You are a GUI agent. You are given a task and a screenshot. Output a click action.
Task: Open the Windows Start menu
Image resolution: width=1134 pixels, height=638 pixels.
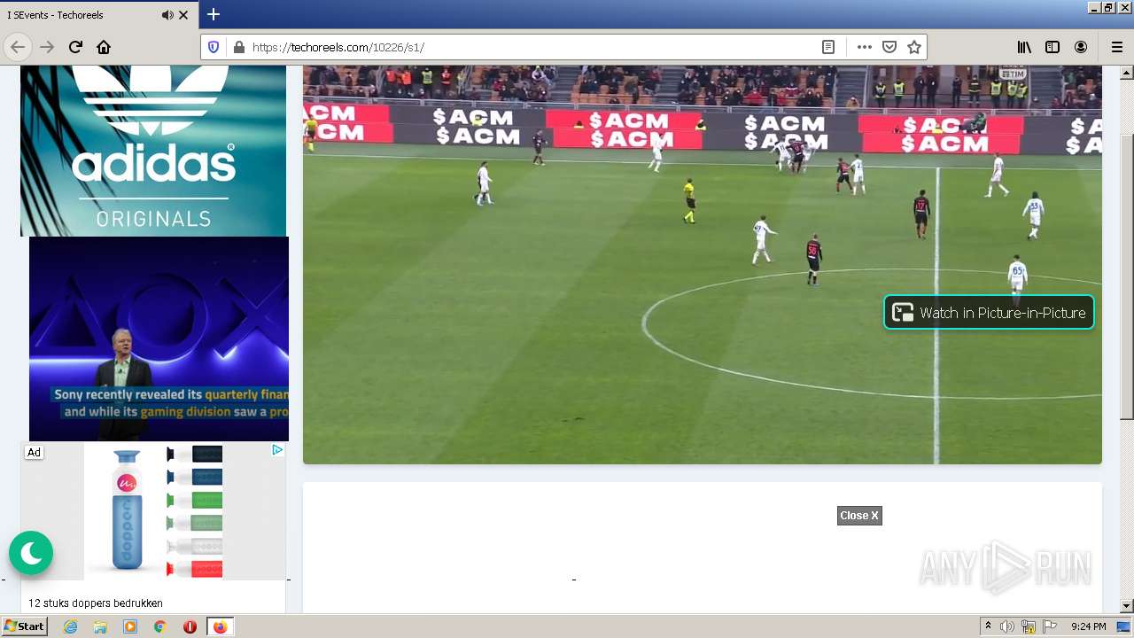[x=24, y=626]
